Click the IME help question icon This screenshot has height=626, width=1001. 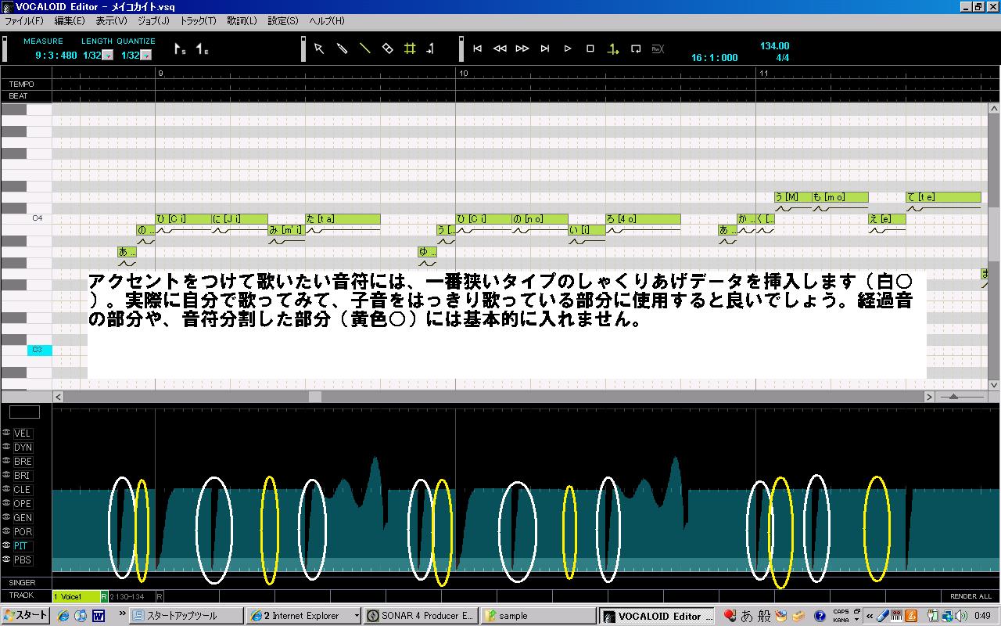tap(820, 616)
